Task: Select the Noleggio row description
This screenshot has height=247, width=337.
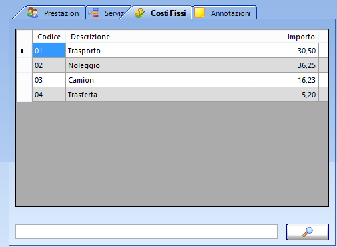Action: point(159,65)
